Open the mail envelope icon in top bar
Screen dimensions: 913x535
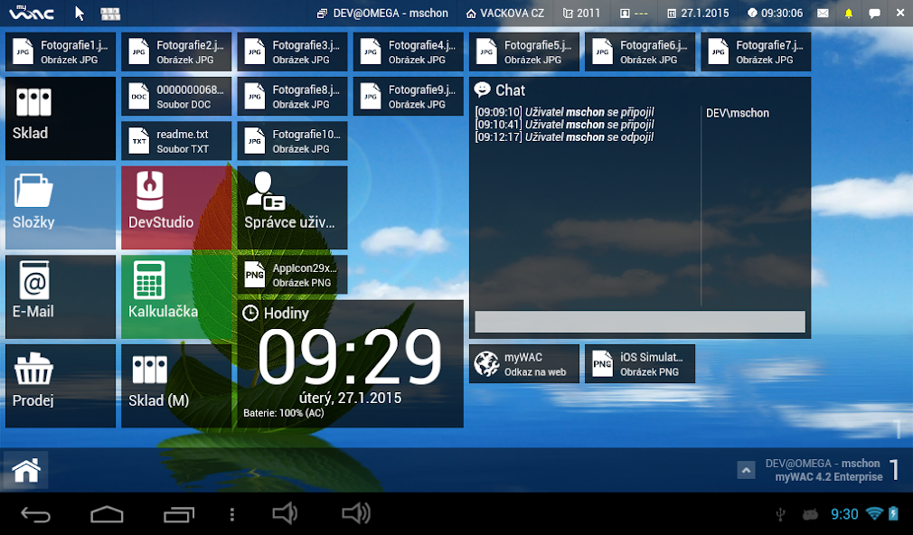pos(823,14)
